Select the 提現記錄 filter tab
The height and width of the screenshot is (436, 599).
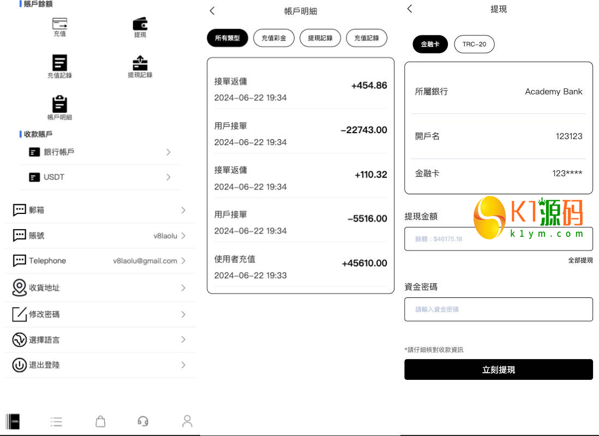pyautogui.click(x=320, y=38)
